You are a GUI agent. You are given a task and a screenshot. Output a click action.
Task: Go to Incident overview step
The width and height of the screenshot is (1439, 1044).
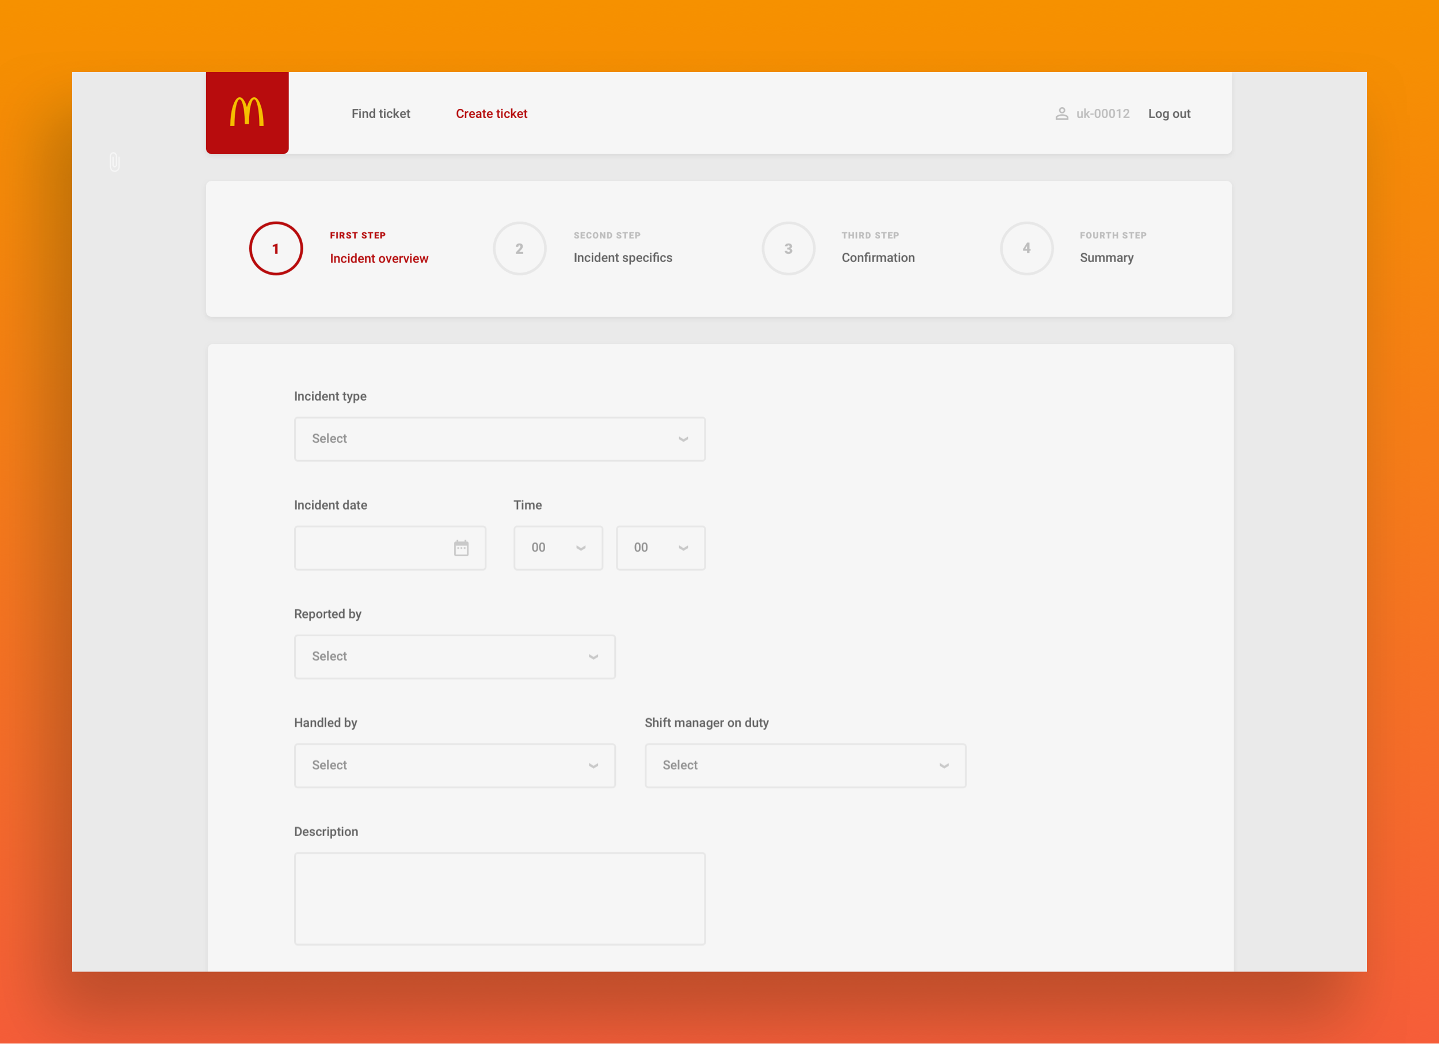tap(379, 259)
